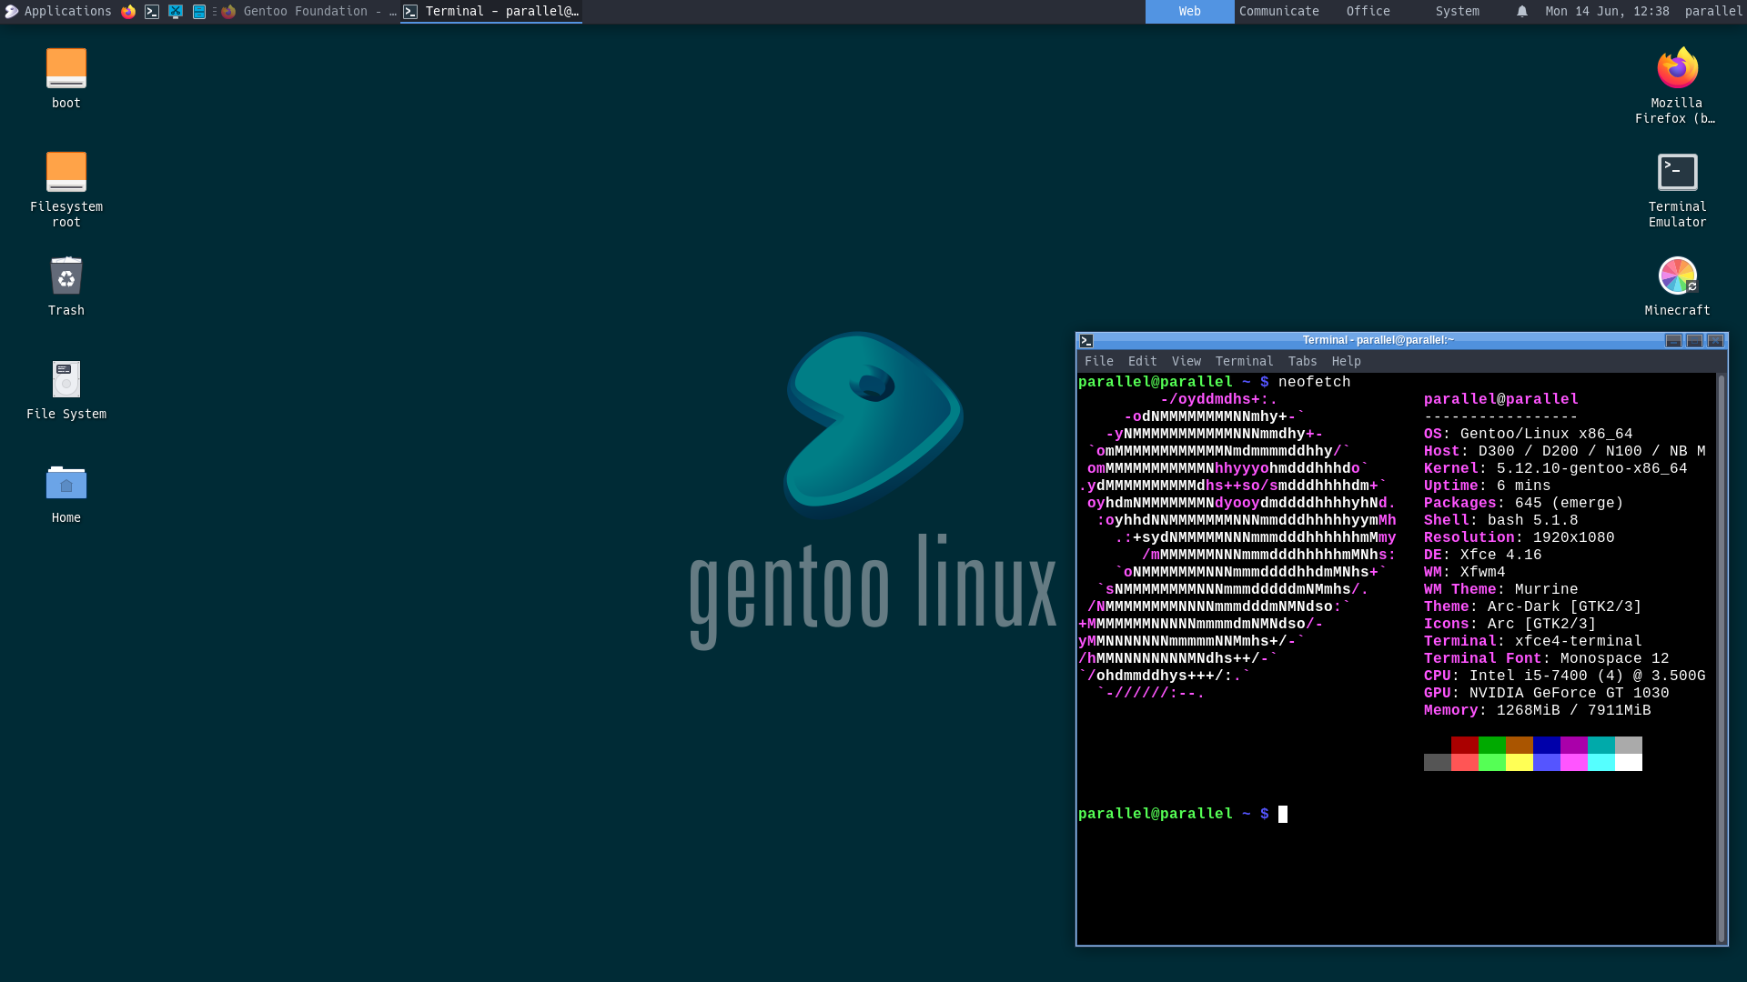Viewport: 1747px width, 982px height.
Task: Click the 'Packages: 645 (emerge)' line
Action: coord(1523,504)
